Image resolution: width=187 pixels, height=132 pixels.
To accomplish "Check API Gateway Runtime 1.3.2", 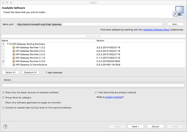I will coord(3,47).
